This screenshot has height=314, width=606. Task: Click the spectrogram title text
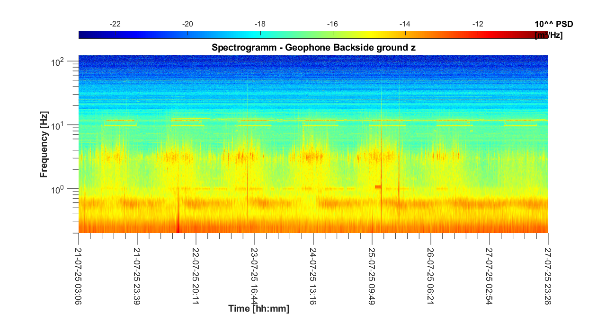(x=313, y=47)
